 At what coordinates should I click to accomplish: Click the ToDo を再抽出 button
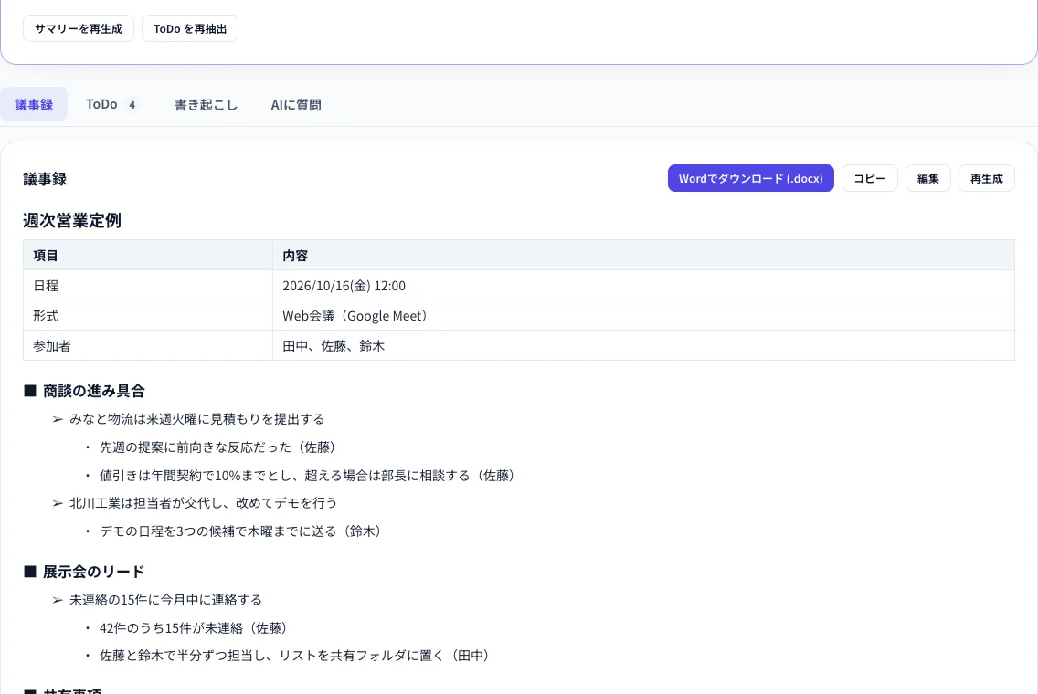pos(190,28)
